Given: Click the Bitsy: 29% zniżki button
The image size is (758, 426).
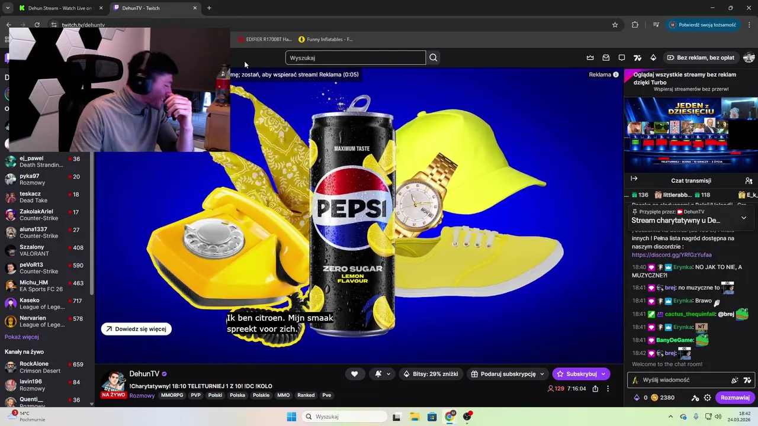Looking at the screenshot, I should (x=431, y=374).
